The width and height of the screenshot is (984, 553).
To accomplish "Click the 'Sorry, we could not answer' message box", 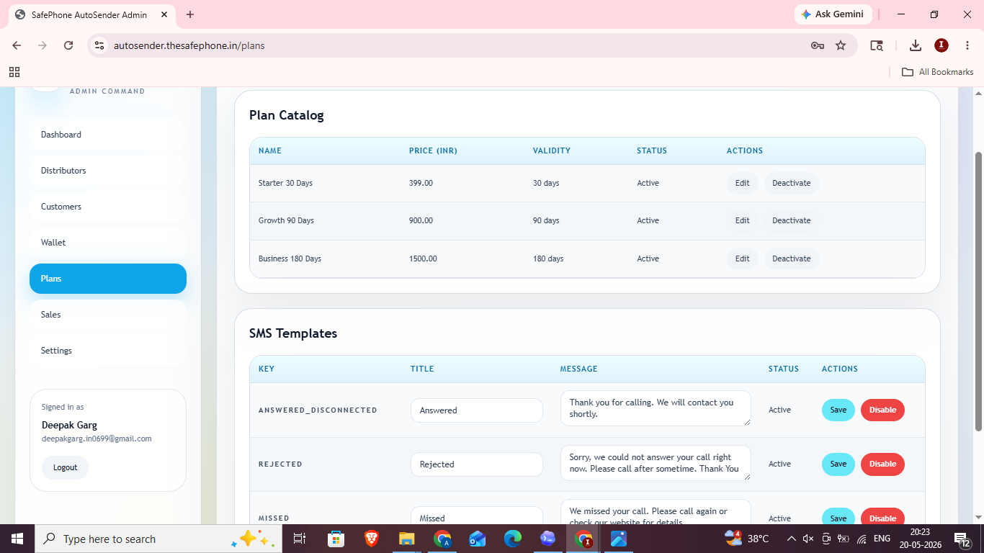I will [x=656, y=463].
